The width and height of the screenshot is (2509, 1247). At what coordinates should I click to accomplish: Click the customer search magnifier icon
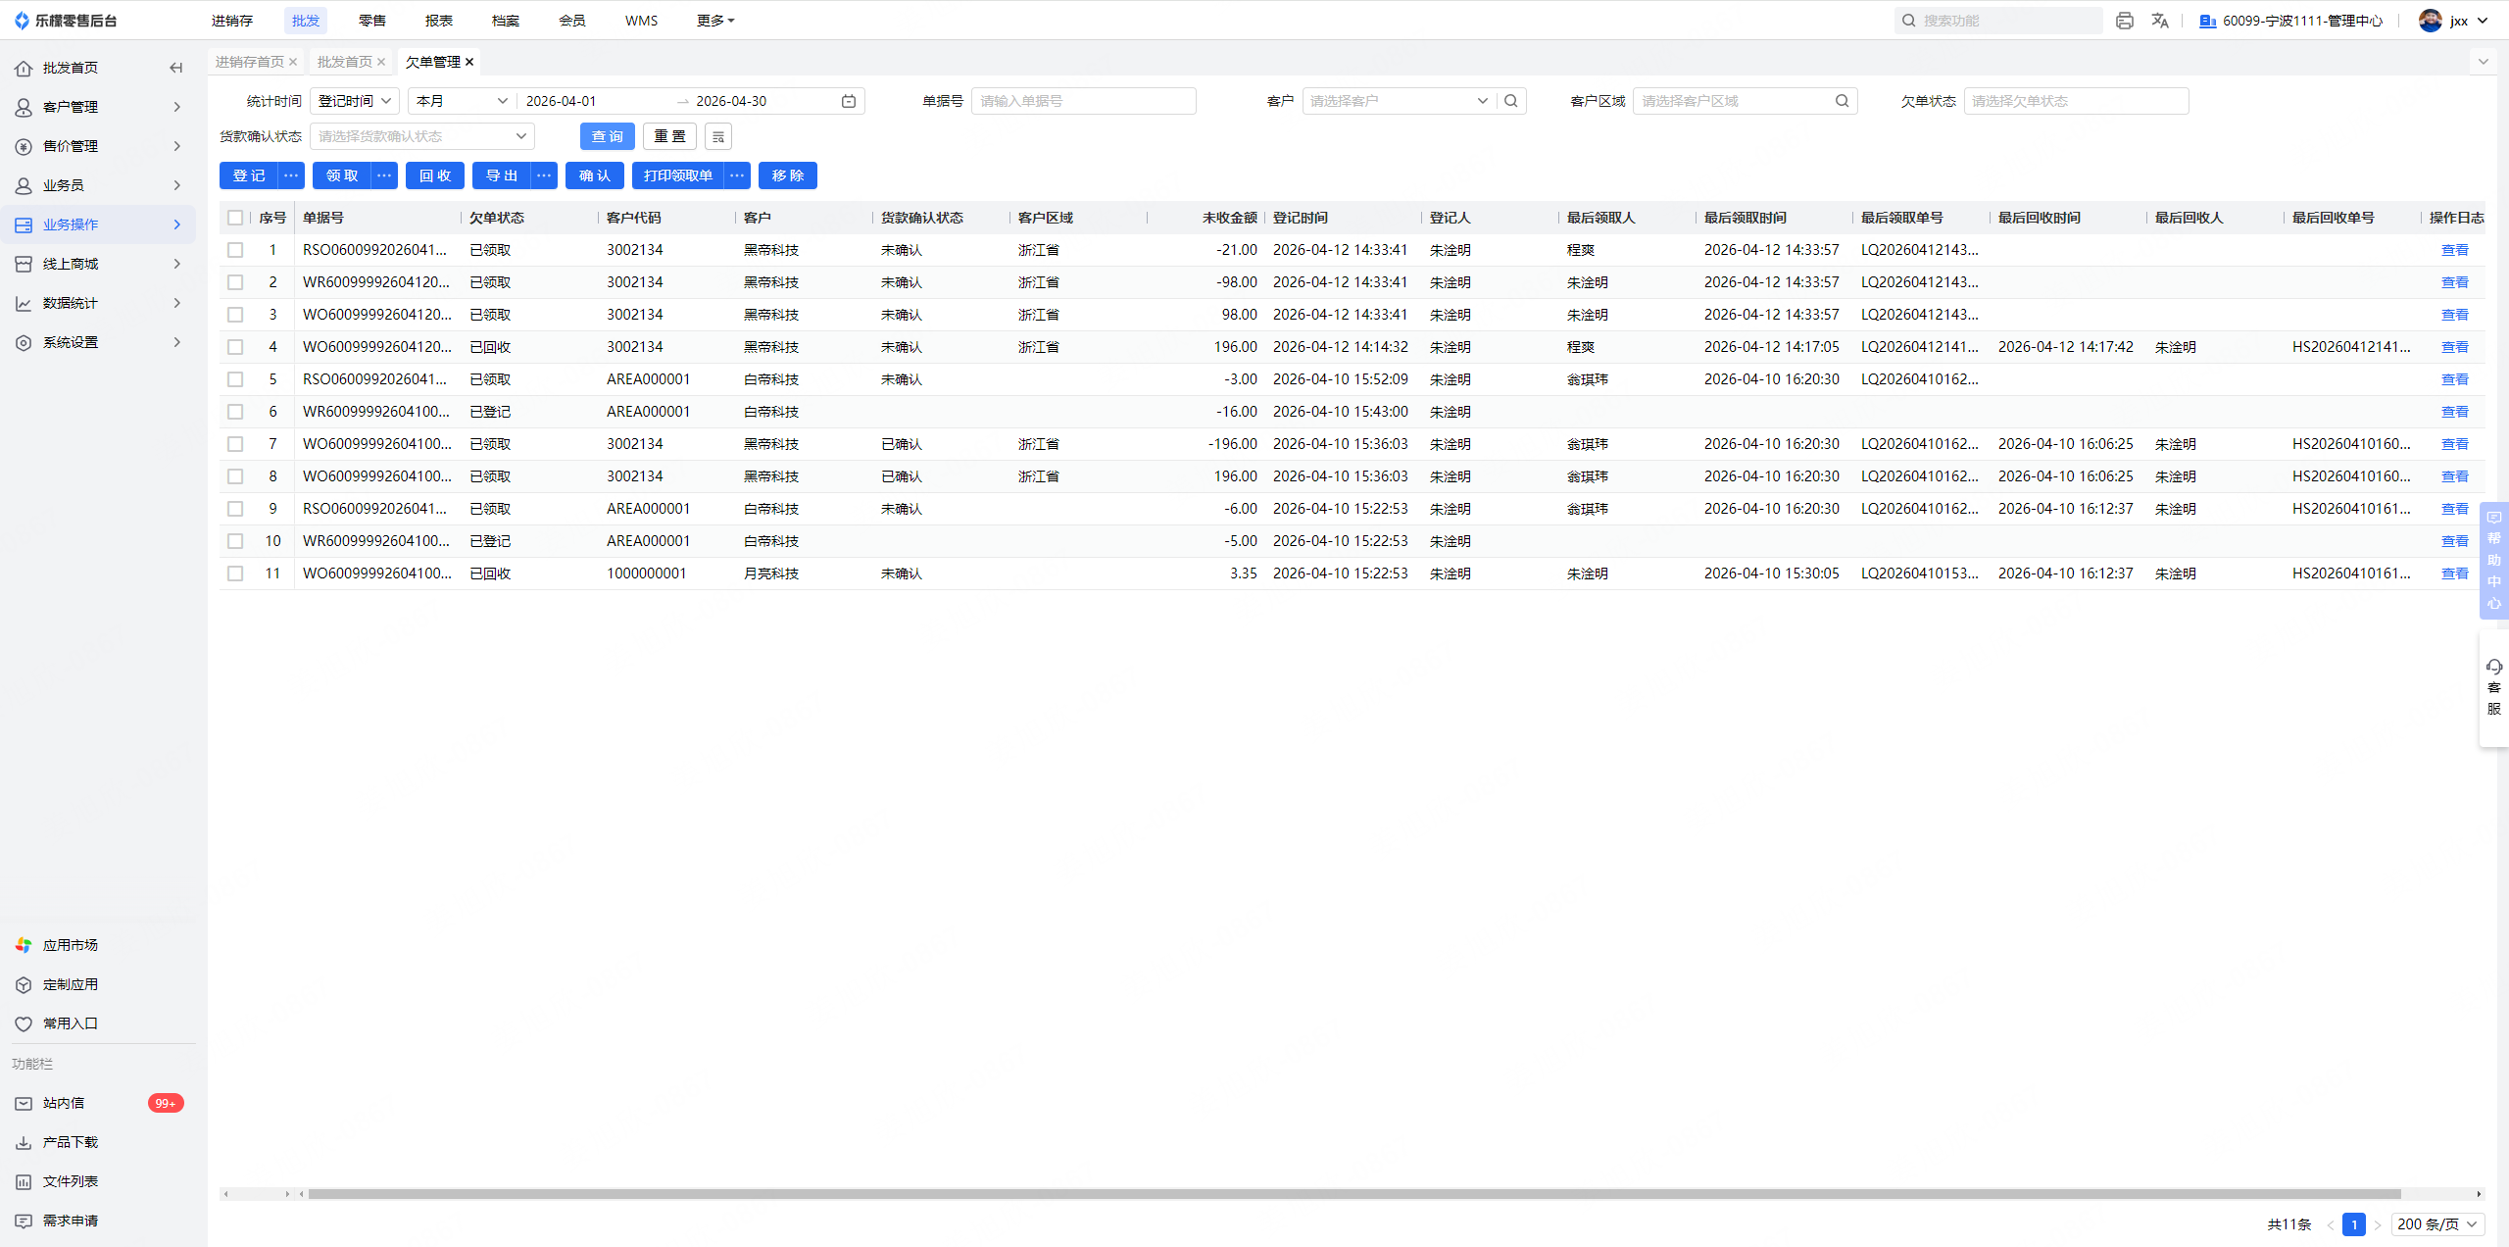click(1511, 101)
